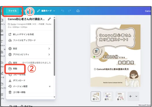Open the add-page dropdown chevron

tap(136, 96)
